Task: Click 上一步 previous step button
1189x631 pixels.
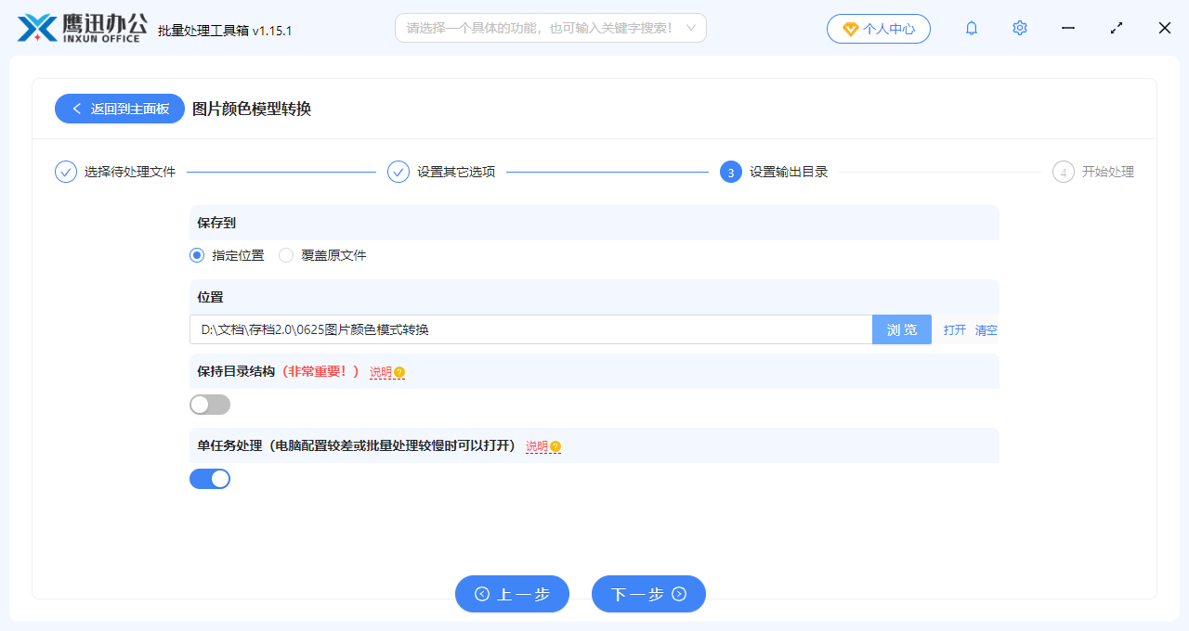Action: pyautogui.click(x=512, y=594)
